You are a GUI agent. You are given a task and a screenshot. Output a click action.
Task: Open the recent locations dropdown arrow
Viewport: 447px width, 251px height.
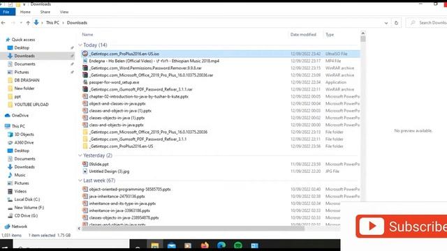click(21, 23)
